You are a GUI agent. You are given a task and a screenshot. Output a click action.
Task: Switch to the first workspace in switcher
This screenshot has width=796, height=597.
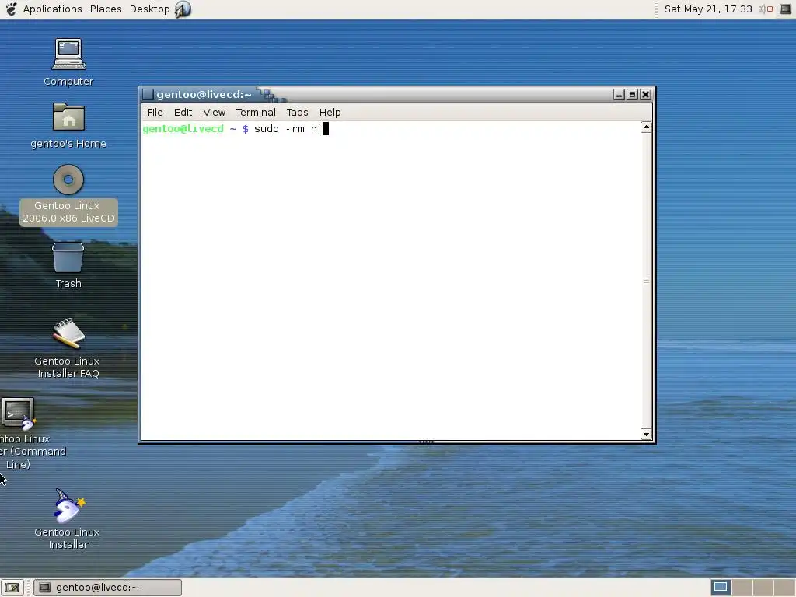721,588
